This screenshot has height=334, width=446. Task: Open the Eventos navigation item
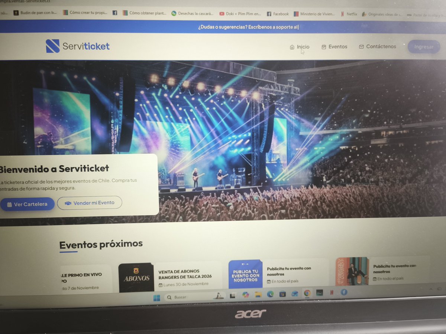[x=334, y=47]
